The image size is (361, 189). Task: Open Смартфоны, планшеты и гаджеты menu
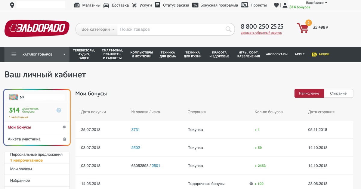coord(112,54)
